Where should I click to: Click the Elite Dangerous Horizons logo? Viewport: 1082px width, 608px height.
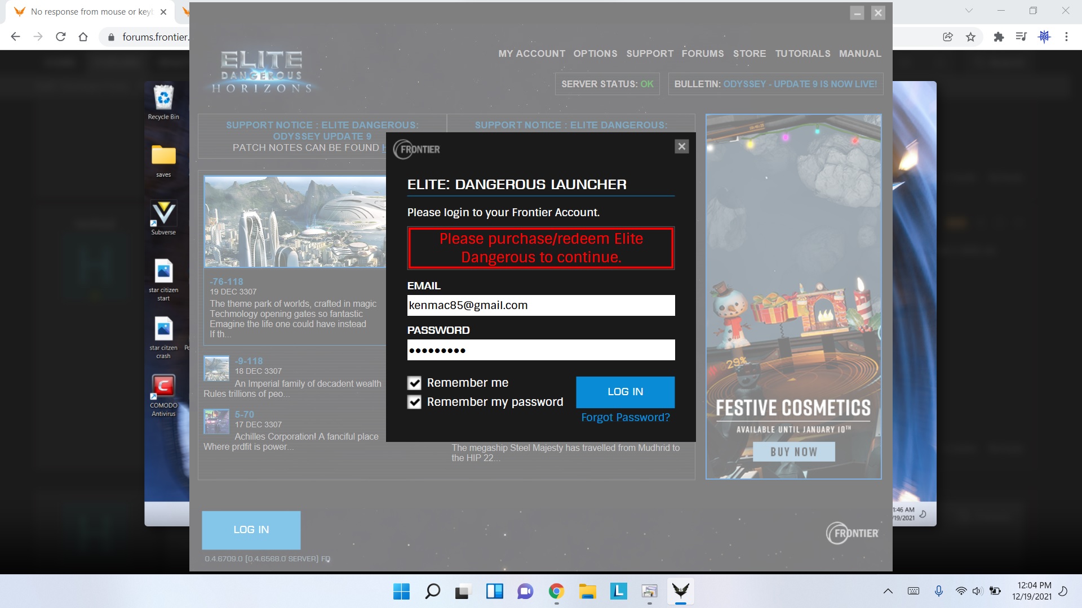click(262, 71)
